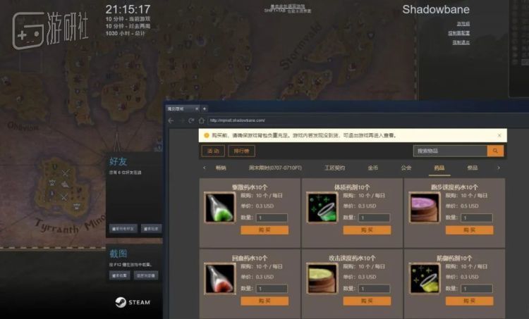Image resolution: width=529 pixels, height=319 pixels.
Task: Edit quantity for the green potion bottle item
Action: click(x=272, y=218)
